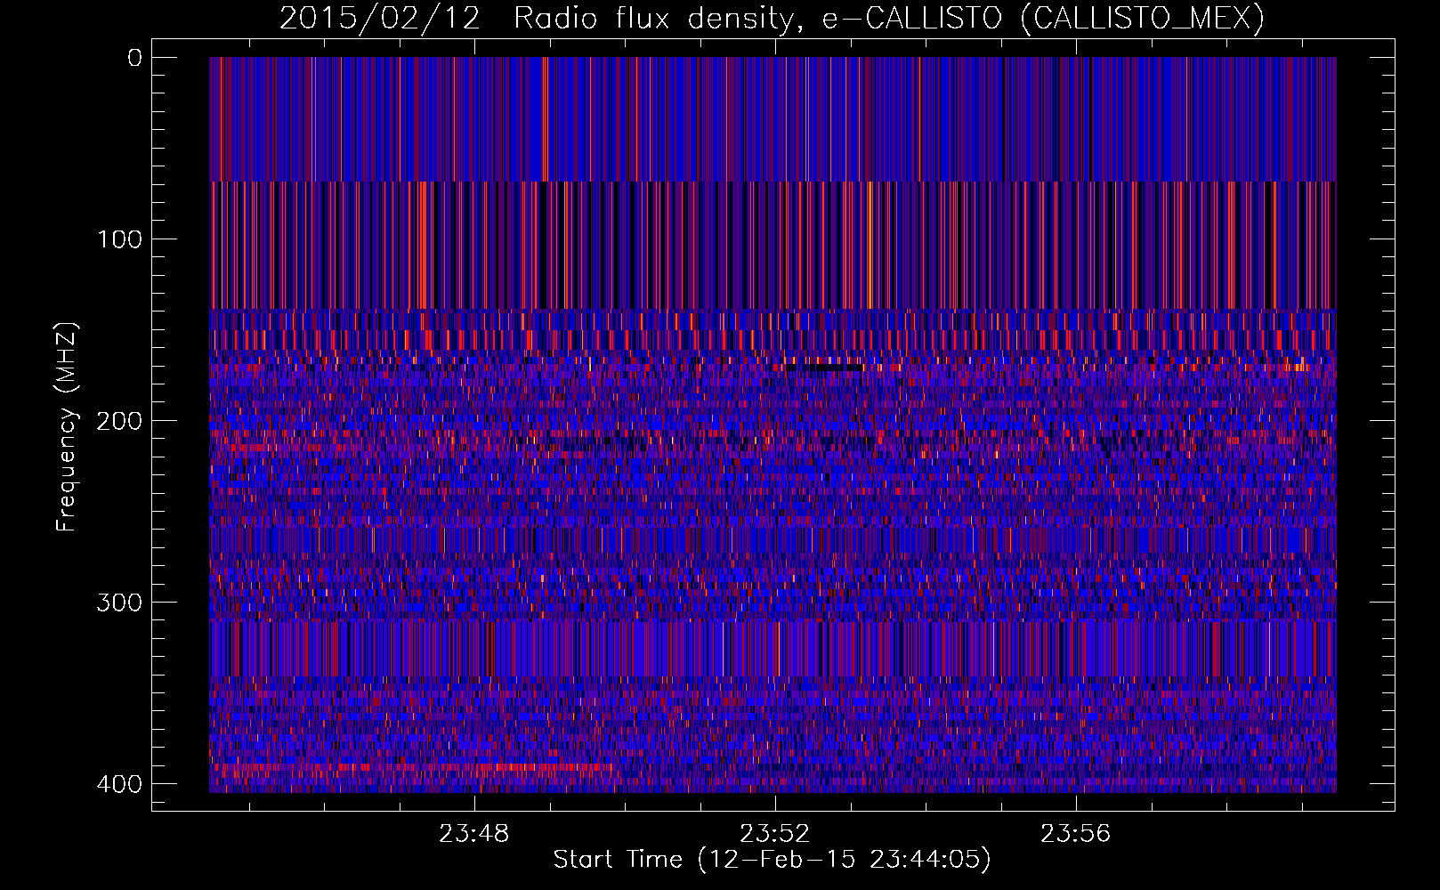Click the 23:56 time tick label
The height and width of the screenshot is (890, 1440).
[x=1076, y=833]
